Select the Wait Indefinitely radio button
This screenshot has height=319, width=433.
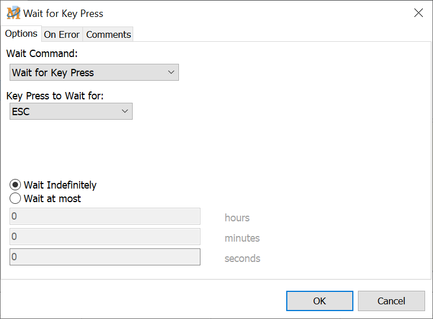[x=16, y=185]
